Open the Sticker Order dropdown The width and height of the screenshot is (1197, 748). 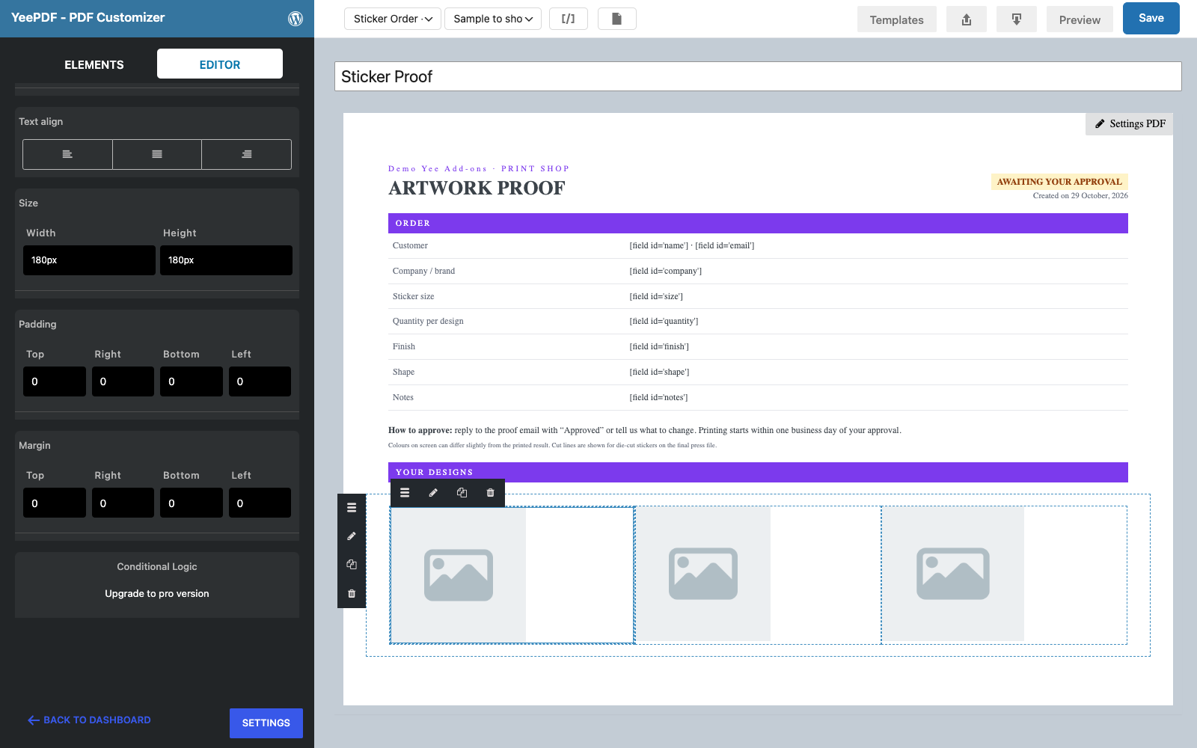coord(393,19)
